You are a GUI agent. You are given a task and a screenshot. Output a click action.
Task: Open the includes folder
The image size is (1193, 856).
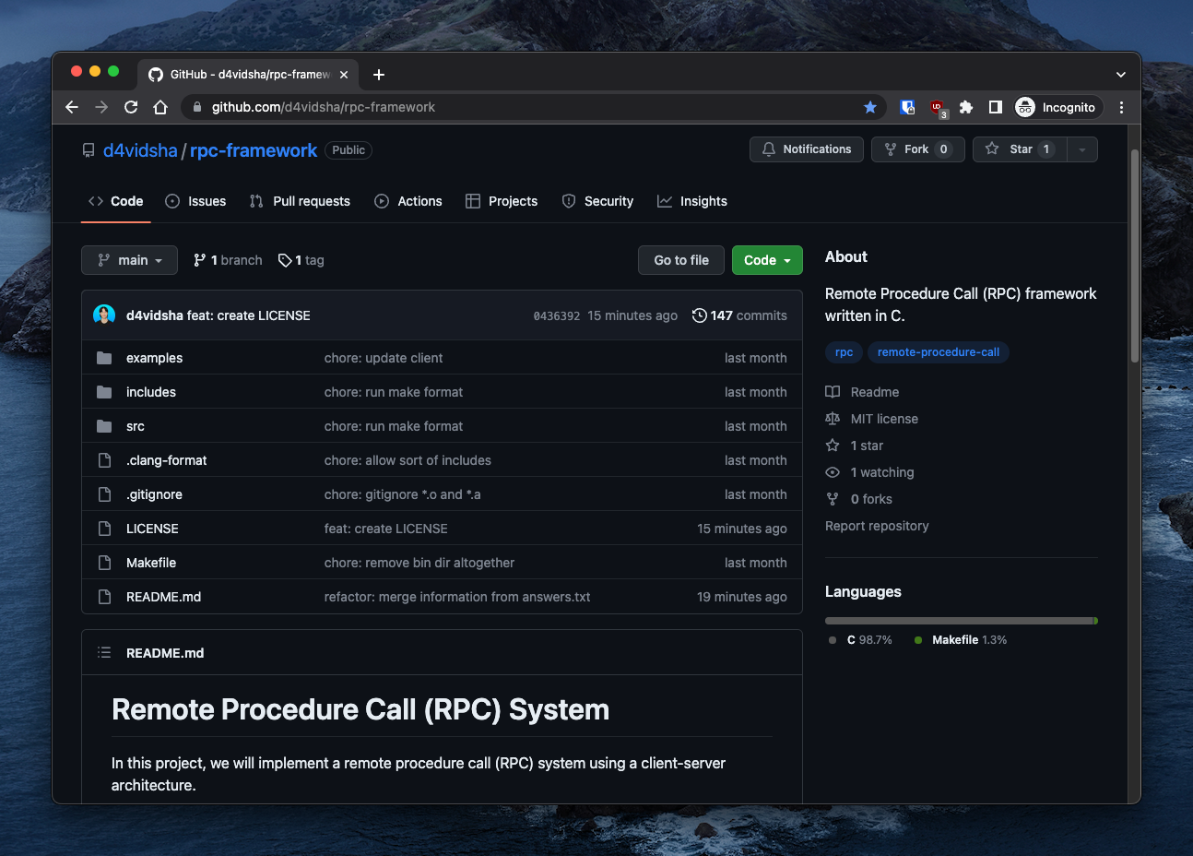click(151, 392)
